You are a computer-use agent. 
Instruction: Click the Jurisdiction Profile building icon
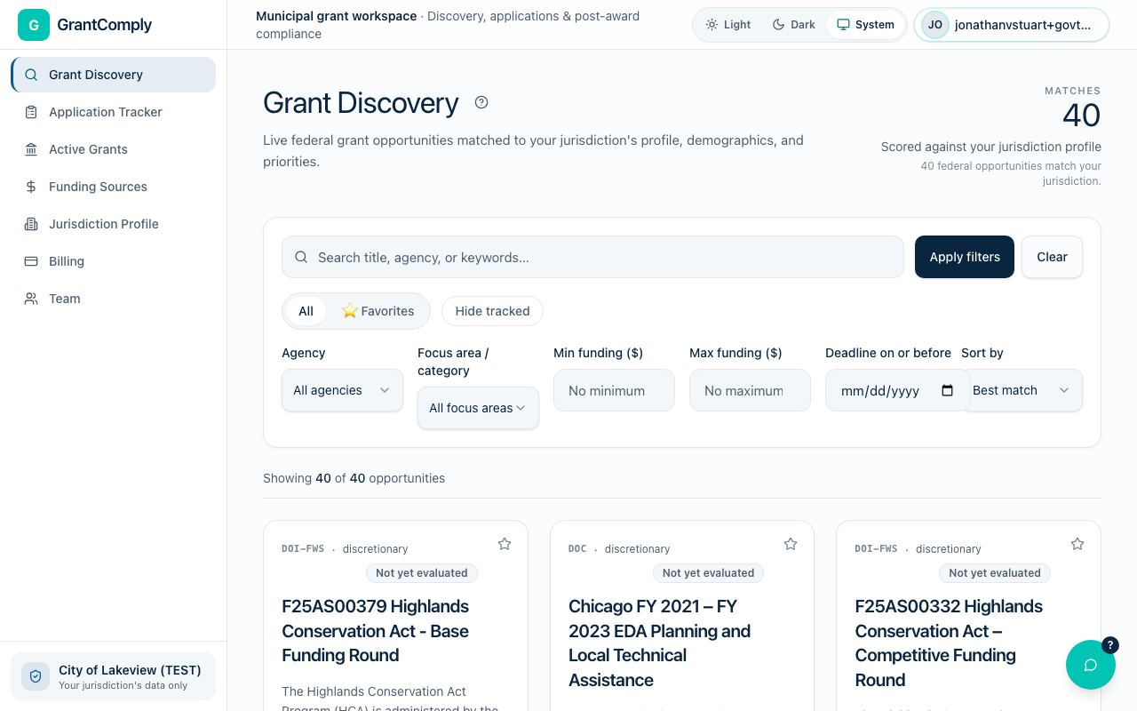click(x=31, y=224)
